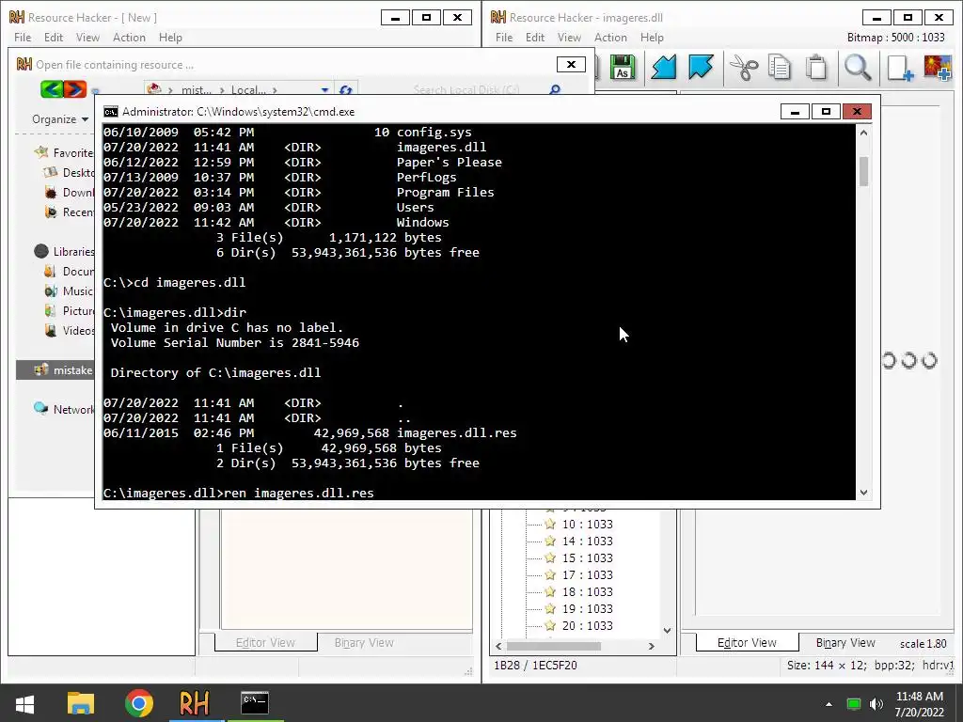Open Action menu in Resource Hacker New window
Screen dimensions: 963x722
tap(129, 38)
